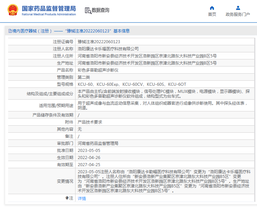The width and height of the screenshot is (257, 208).
Task: Select product name 彩色多普勒超声诊断仪
Action: (98, 70)
